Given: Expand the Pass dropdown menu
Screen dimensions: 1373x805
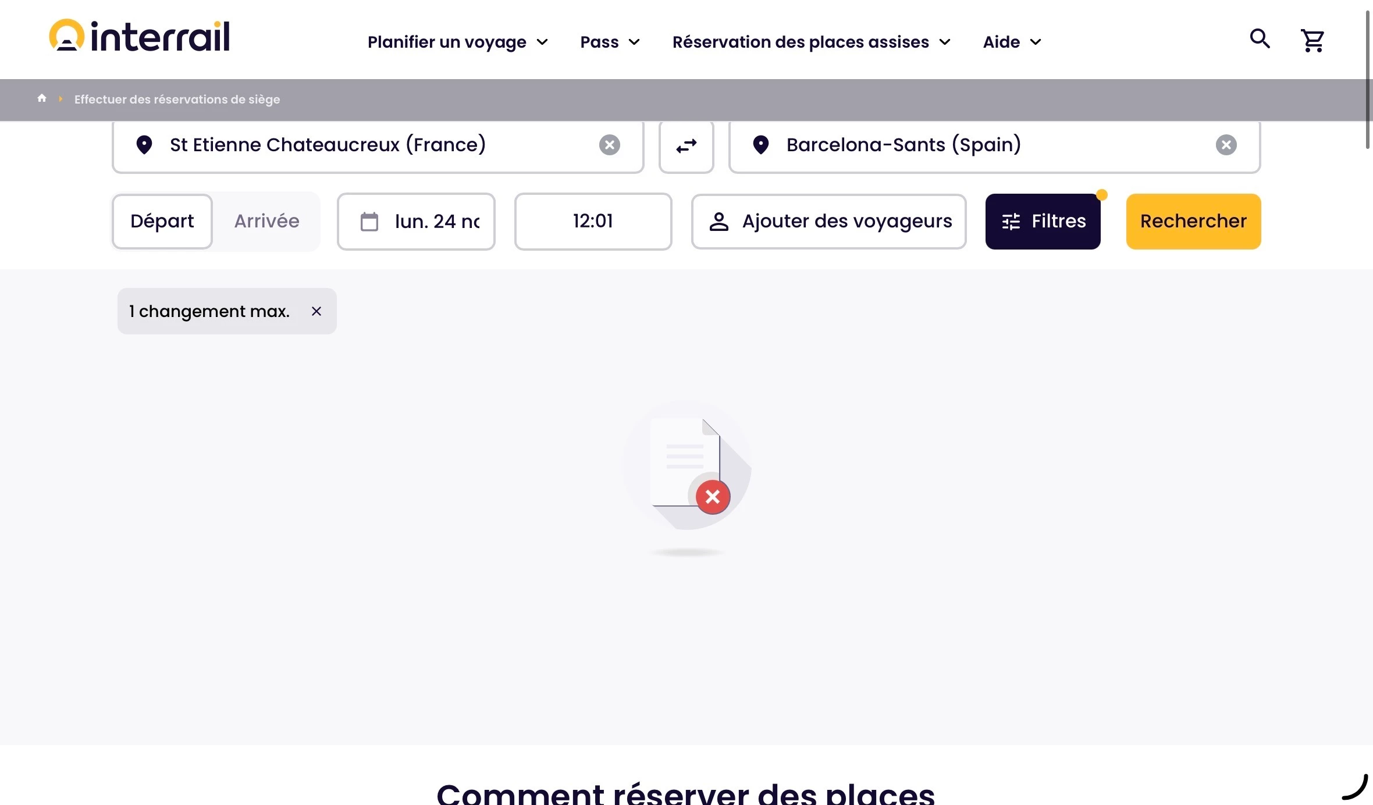Looking at the screenshot, I should pos(610,42).
